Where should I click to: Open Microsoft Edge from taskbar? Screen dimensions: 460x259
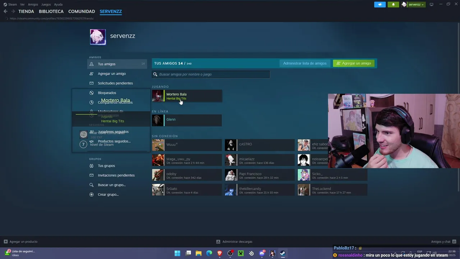click(x=209, y=253)
